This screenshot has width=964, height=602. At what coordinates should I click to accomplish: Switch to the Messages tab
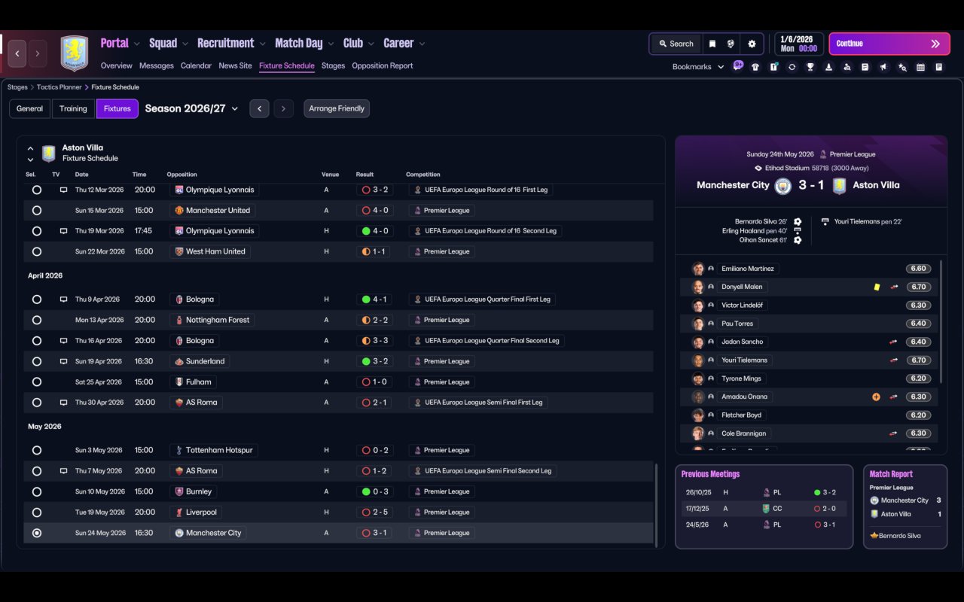coord(157,65)
